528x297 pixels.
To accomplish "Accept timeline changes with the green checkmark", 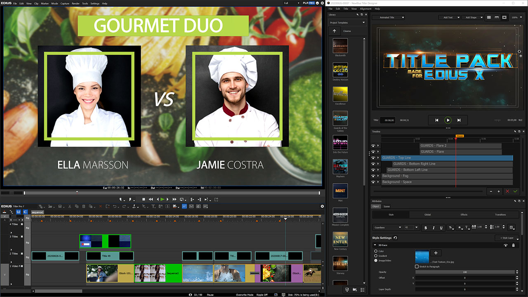I will pyautogui.click(x=515, y=191).
